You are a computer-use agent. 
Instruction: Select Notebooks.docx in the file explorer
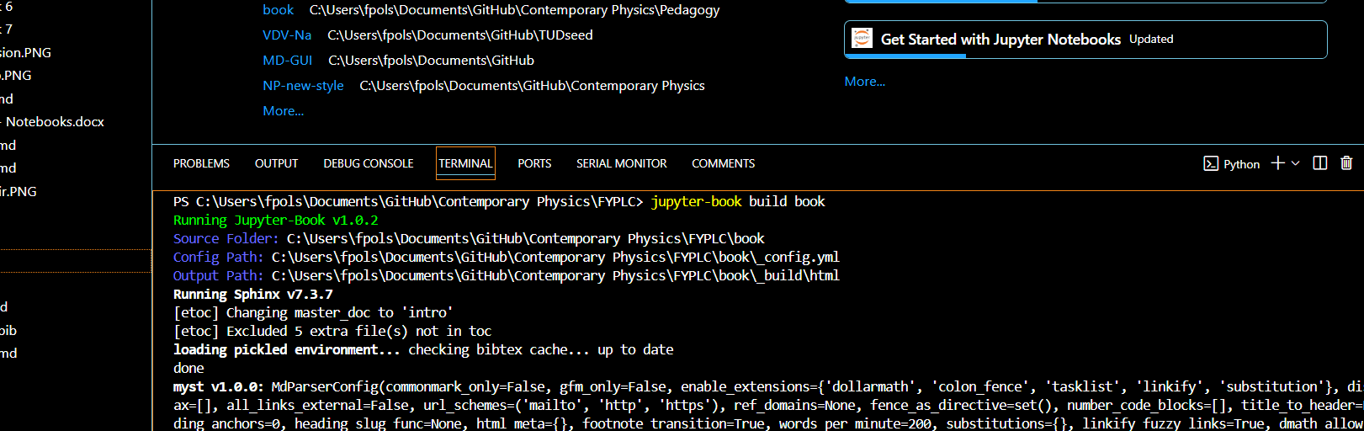[x=55, y=122]
